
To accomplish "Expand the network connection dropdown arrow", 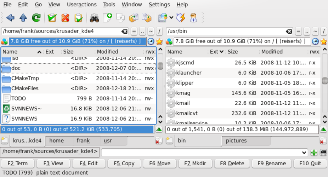I will [171, 18].
